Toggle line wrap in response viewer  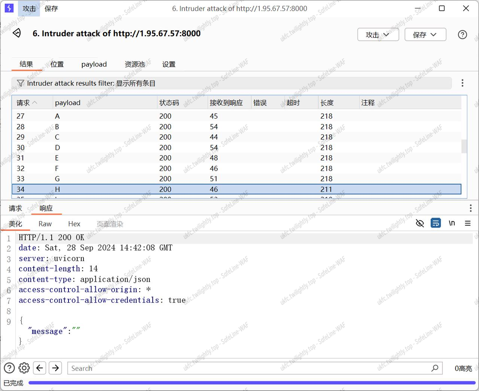[436, 223]
